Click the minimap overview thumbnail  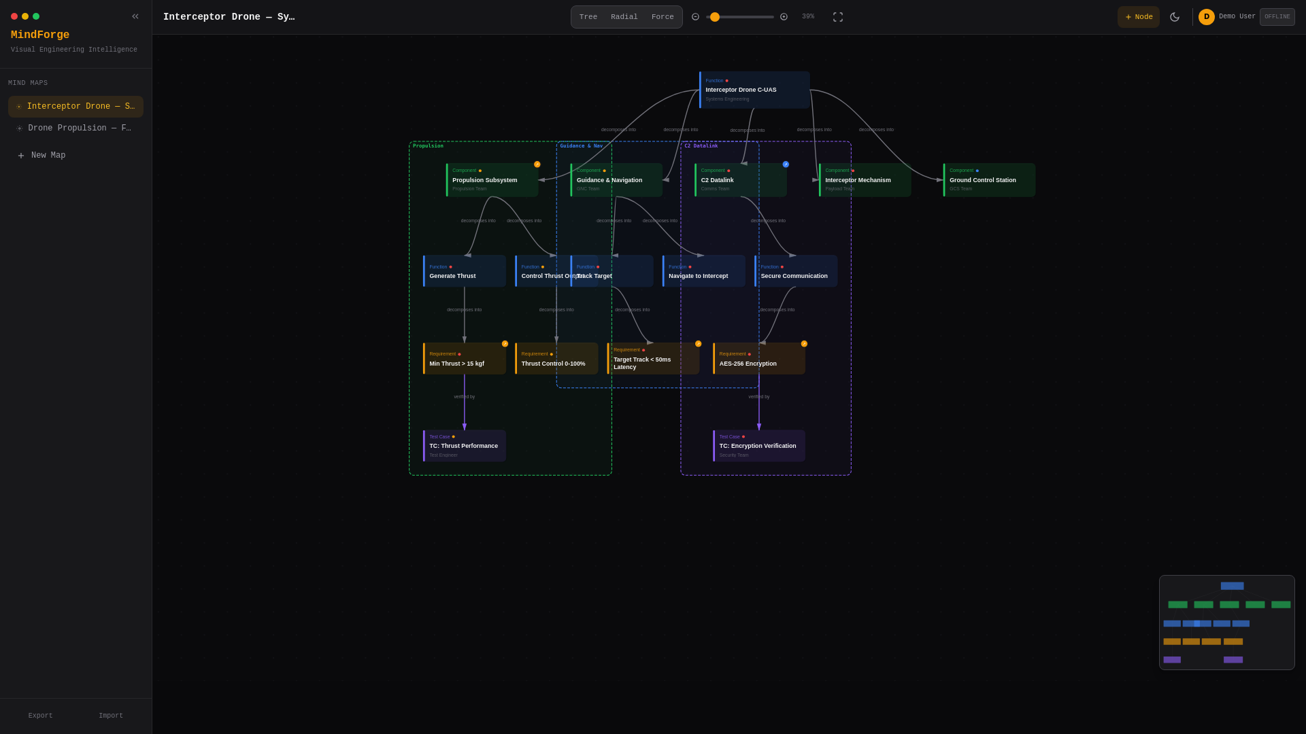tap(1226, 623)
